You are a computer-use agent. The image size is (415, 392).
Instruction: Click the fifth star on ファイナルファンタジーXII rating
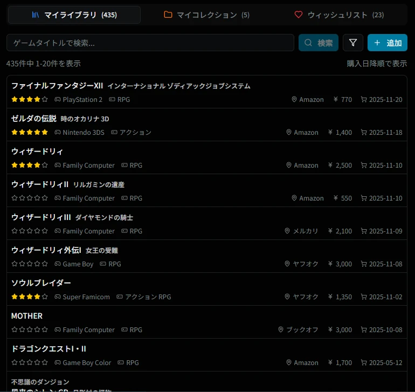(x=45, y=100)
